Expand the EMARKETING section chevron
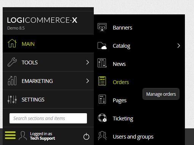 pyautogui.click(x=87, y=81)
